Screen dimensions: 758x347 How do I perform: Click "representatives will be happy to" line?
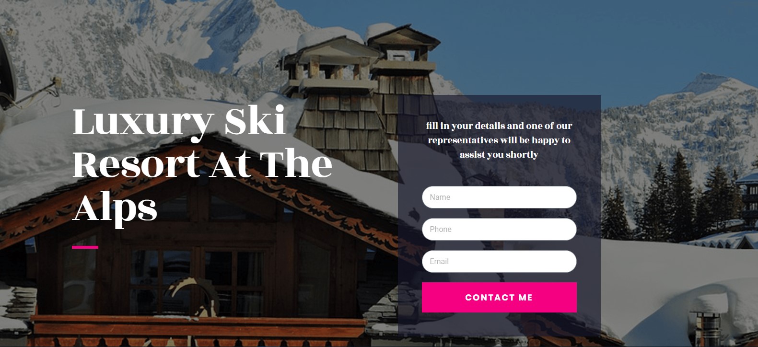tap(499, 140)
